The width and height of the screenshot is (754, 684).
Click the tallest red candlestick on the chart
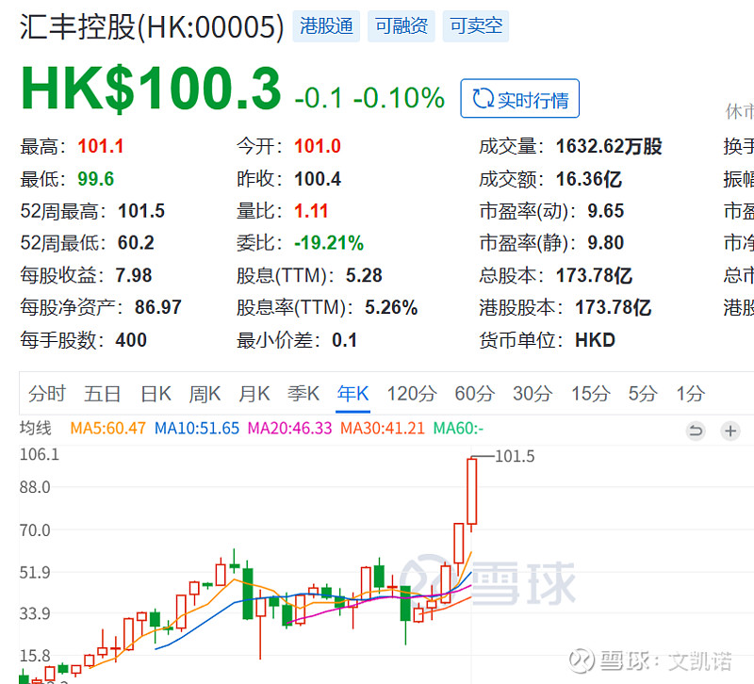pyautogui.click(x=472, y=491)
